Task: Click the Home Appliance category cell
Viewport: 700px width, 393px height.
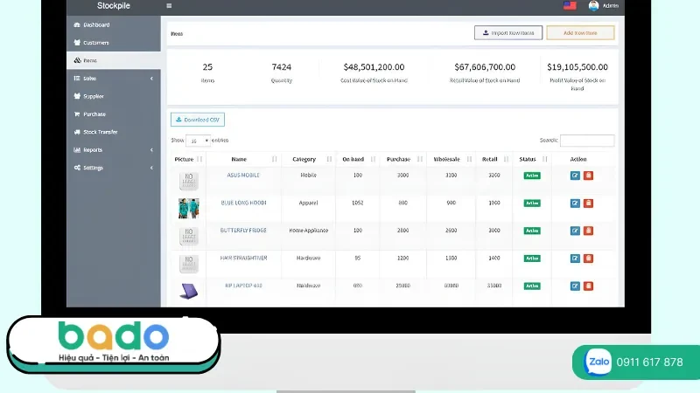Action: click(x=309, y=231)
